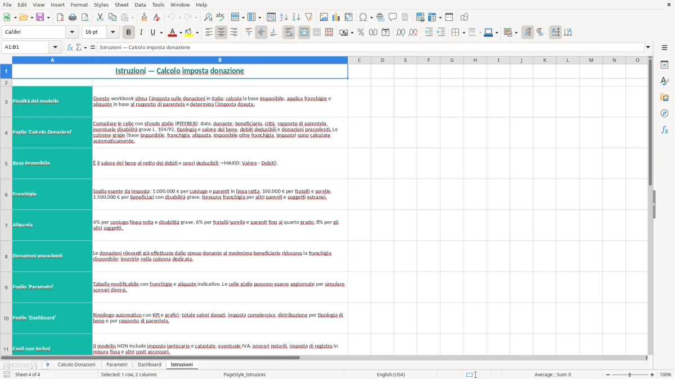Image resolution: width=675 pixels, height=379 pixels.
Task: Open the Data menu
Action: pos(140,4)
